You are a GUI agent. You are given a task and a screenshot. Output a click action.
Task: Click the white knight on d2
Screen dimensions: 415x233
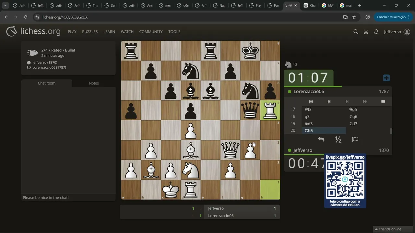(x=191, y=170)
